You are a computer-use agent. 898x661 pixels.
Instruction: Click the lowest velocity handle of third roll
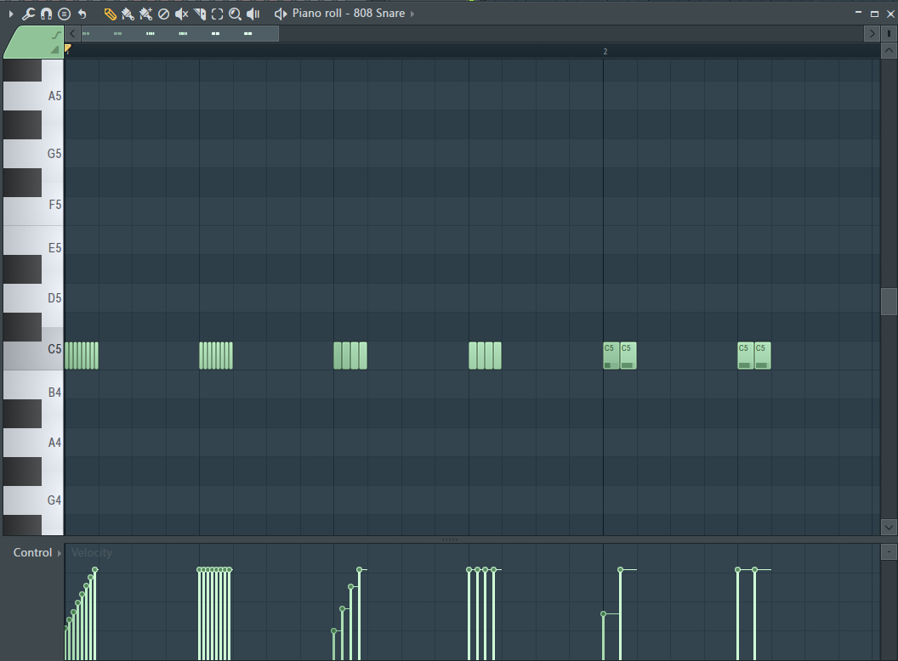pos(334,631)
